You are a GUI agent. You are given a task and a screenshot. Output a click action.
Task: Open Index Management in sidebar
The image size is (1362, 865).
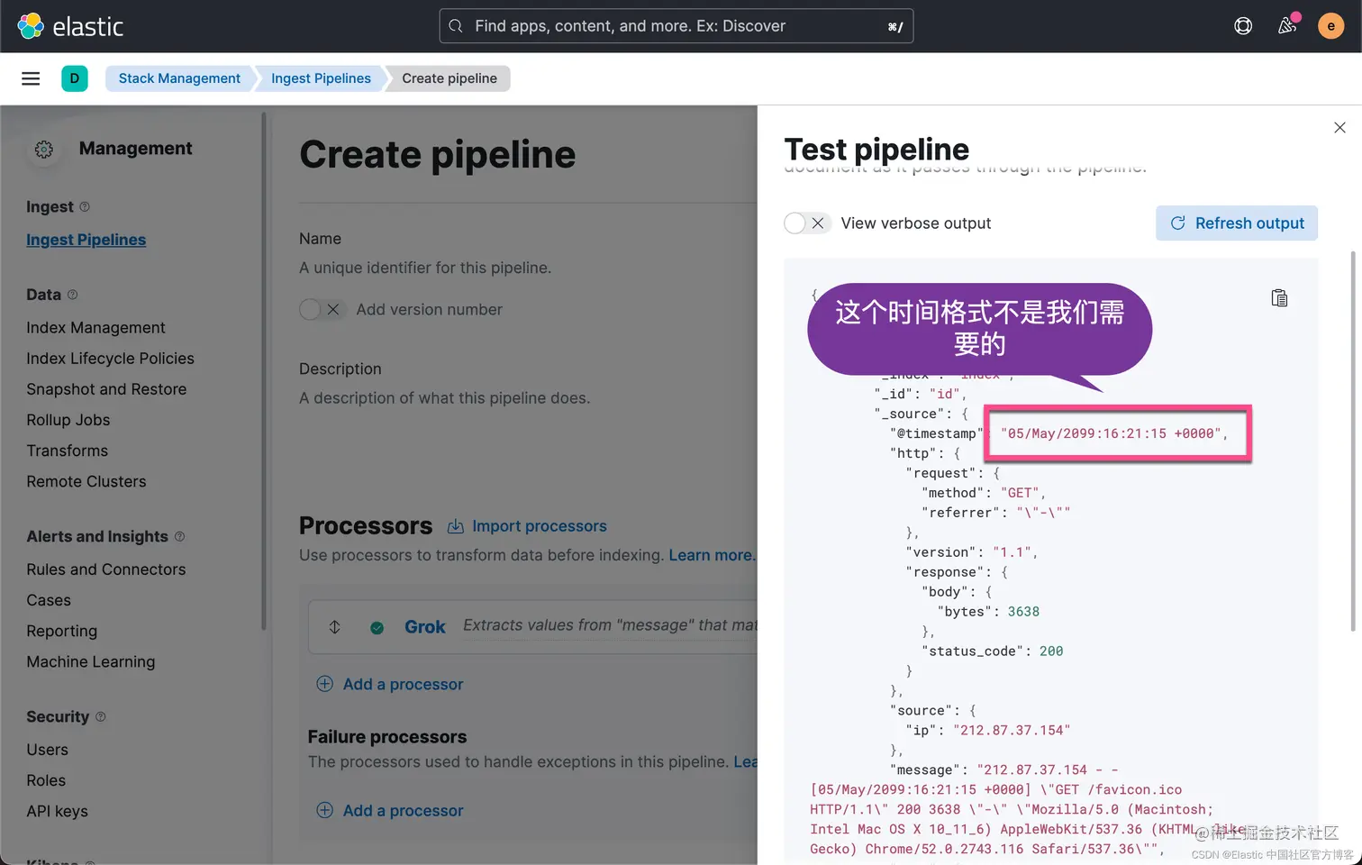click(95, 328)
